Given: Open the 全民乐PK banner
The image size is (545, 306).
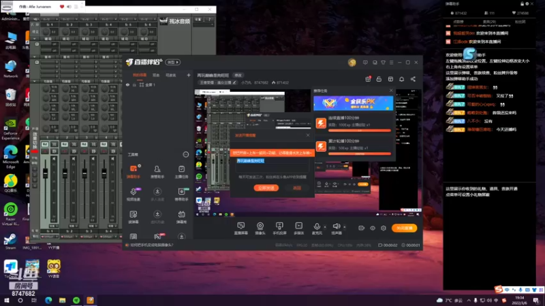Looking at the screenshot, I should point(353,103).
